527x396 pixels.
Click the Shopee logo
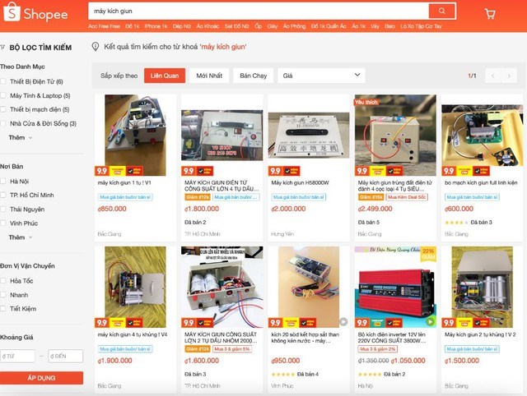[35, 13]
